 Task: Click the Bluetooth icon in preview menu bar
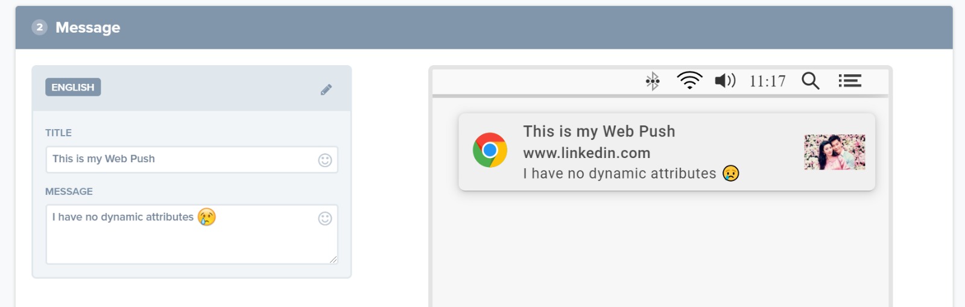coord(653,81)
